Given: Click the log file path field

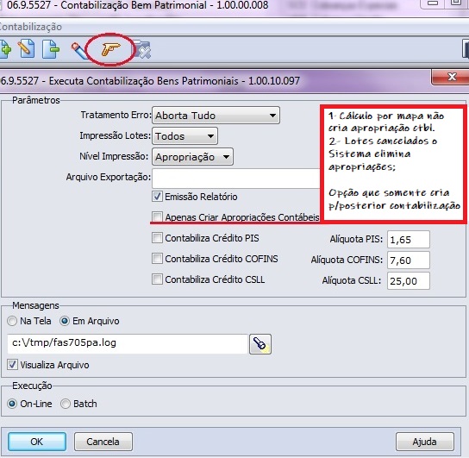Looking at the screenshot, I should click(x=128, y=344).
